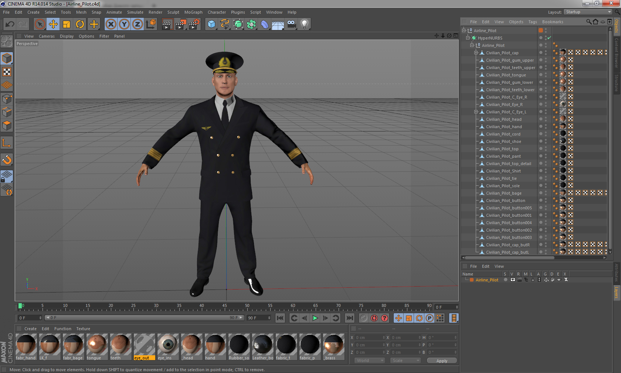Select the Rotate tool

pos(80,24)
